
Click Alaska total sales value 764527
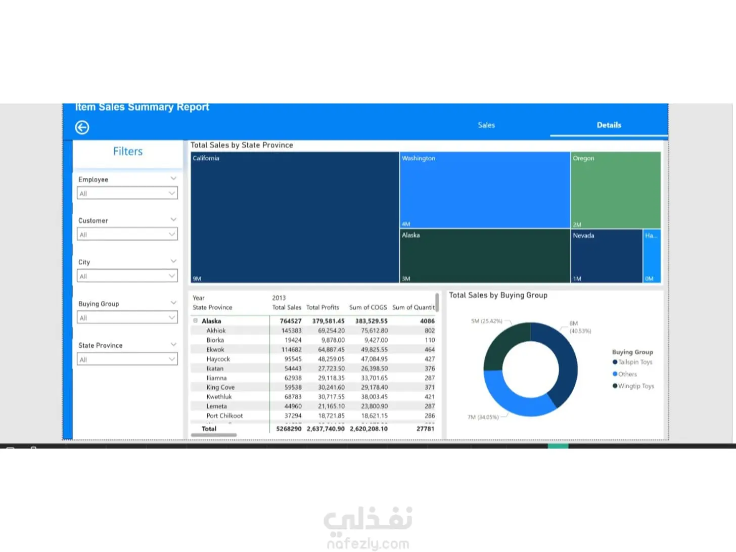291,321
